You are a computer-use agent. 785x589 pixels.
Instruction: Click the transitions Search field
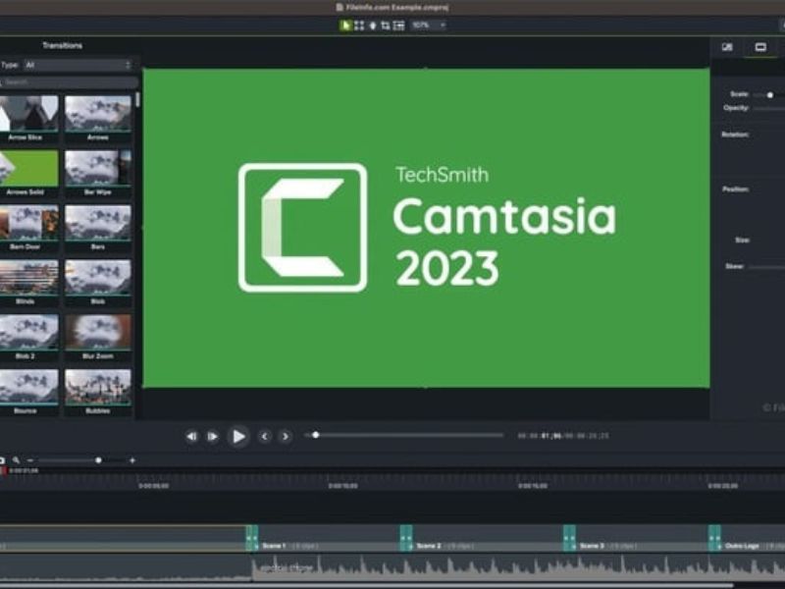[70, 82]
